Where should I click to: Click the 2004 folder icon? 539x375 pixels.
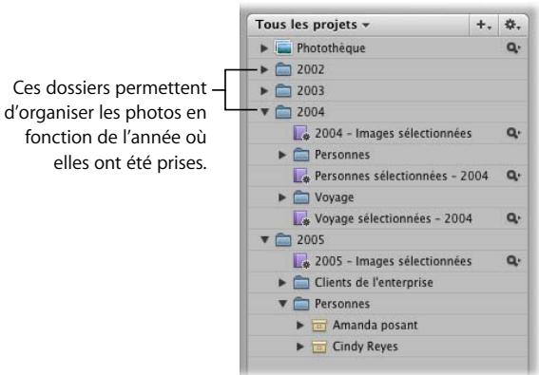point(283,112)
